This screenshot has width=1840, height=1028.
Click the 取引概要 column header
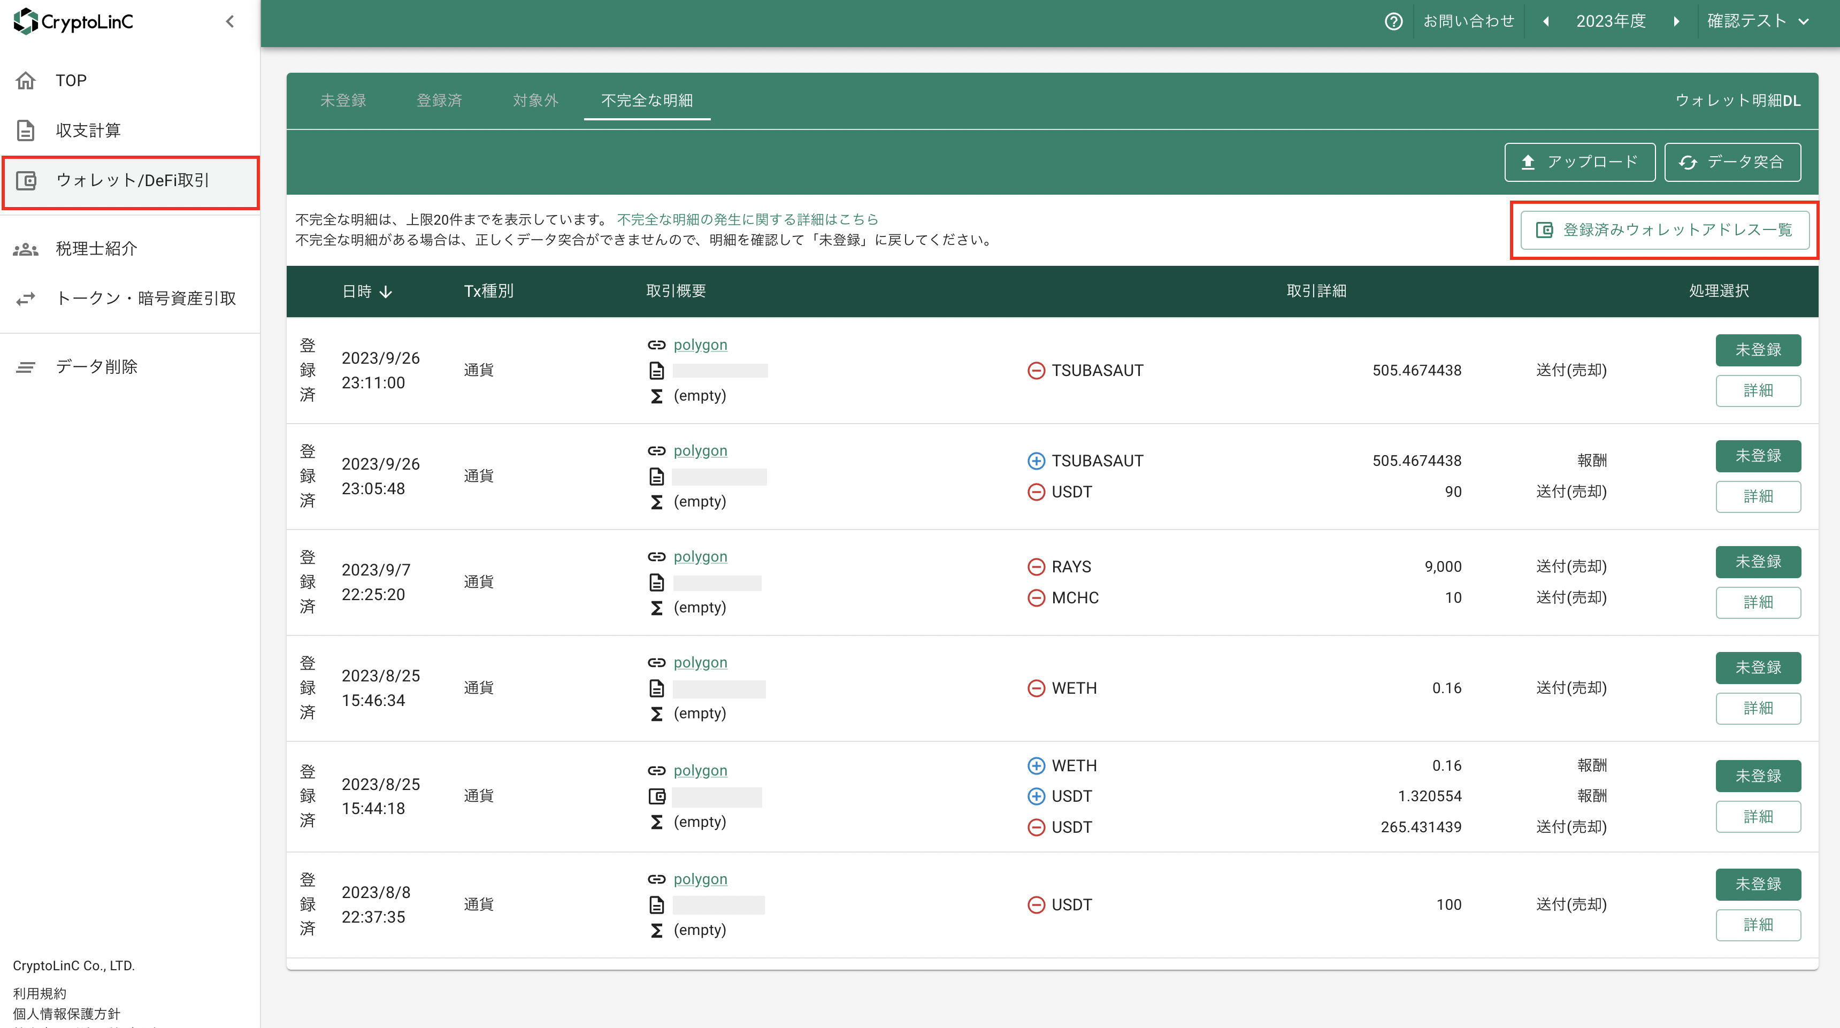tap(676, 291)
